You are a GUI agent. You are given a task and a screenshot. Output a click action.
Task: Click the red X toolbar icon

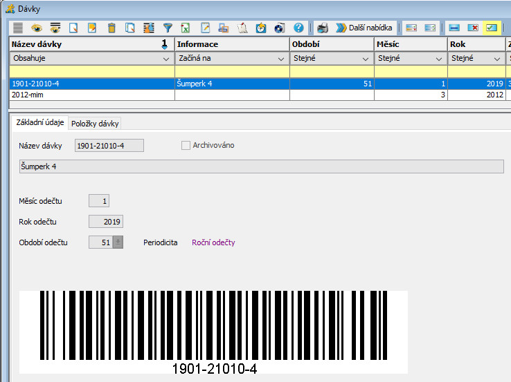tap(474, 28)
